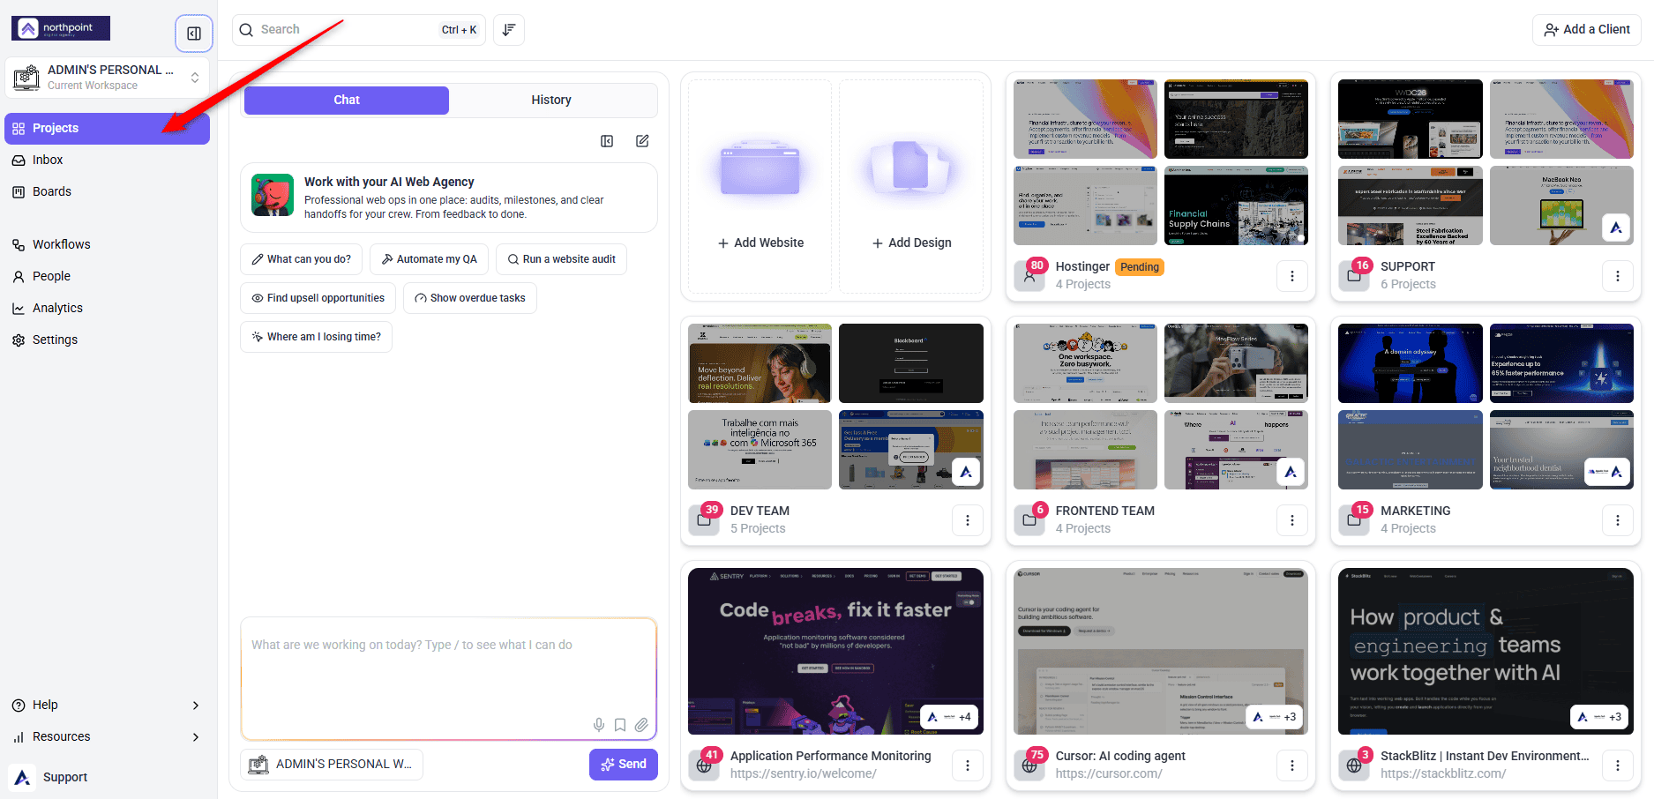Viewport: 1654px width, 799px height.
Task: Click the attachment paperclip icon
Action: point(641,725)
